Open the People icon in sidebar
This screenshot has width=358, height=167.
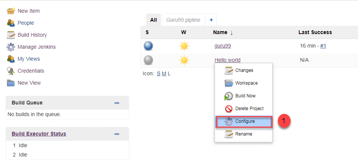[11, 23]
